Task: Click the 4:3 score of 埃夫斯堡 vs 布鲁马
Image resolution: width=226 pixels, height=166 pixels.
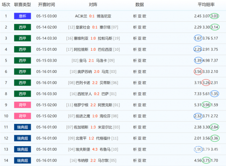Action: [x=95, y=149]
